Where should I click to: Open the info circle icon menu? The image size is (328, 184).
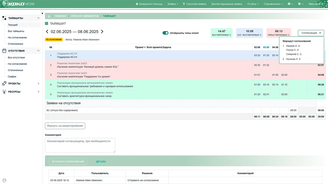290,4
